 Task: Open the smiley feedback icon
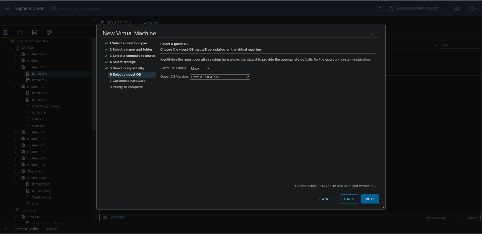pos(456,9)
